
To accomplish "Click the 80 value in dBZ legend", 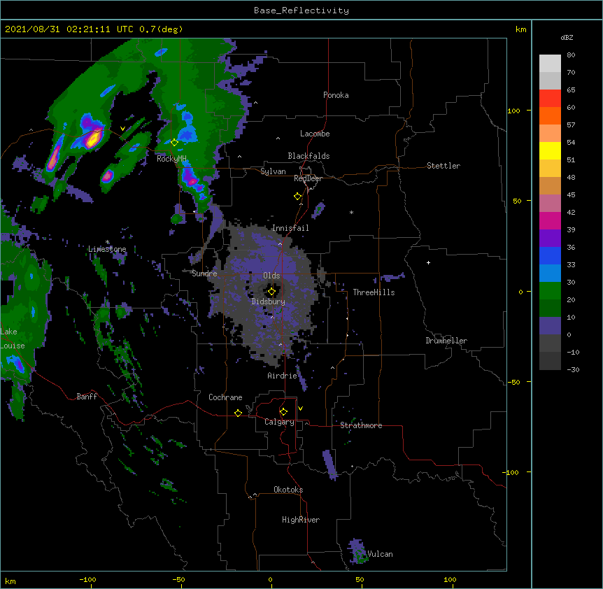I will click(571, 55).
